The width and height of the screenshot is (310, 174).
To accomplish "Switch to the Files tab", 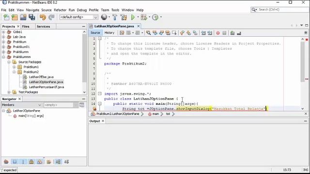I will [x=26, y=27].
